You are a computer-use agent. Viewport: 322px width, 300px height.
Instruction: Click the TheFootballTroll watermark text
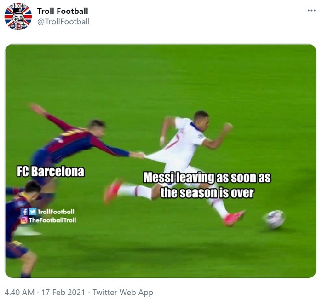pos(52,220)
